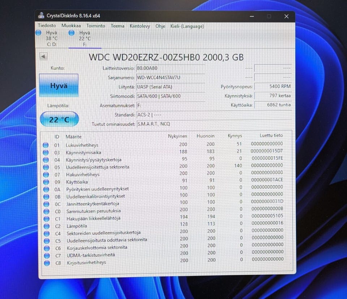Image resolution: width=347 pixels, height=299 pixels.
Task: Click status icon of row C4 Sektoreiden uudelleensijoituskertoja
Action: pos(47,234)
